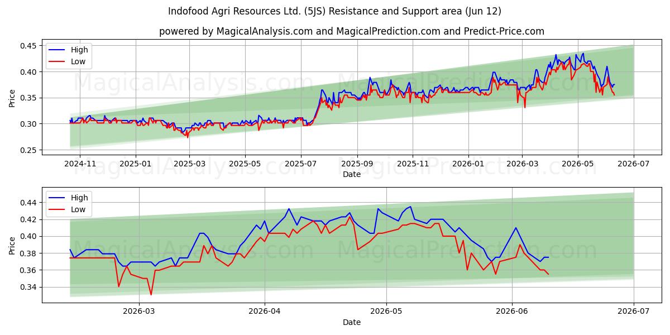Click the '2026-04' date tick on the bottom chart

[x=265, y=312]
